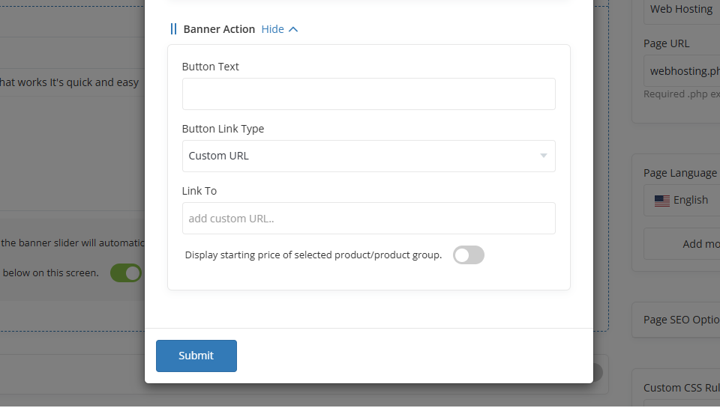Click the Banner Action section title
Viewport: 720px width, 408px height.
tap(219, 29)
